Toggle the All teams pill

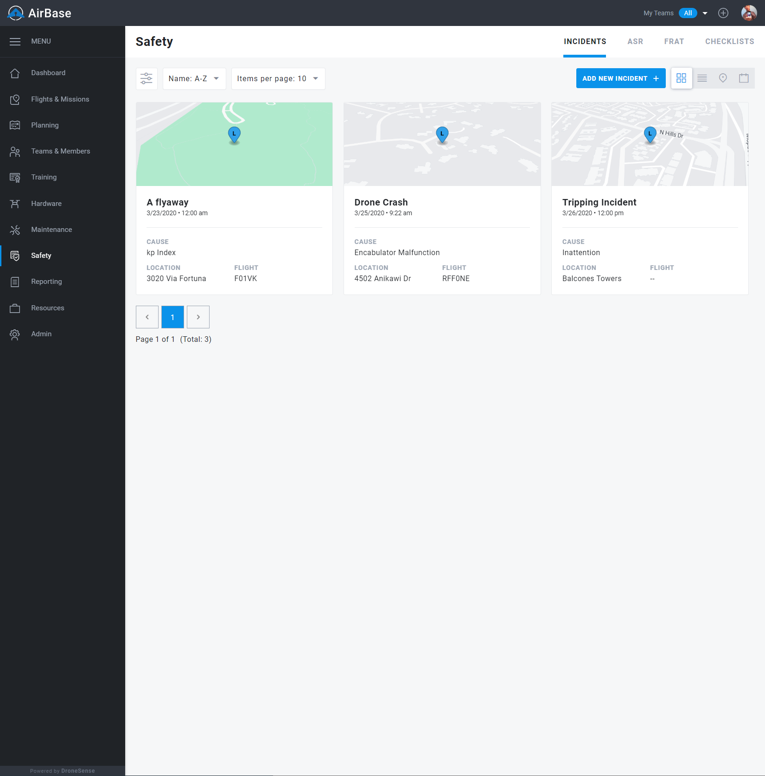point(688,13)
